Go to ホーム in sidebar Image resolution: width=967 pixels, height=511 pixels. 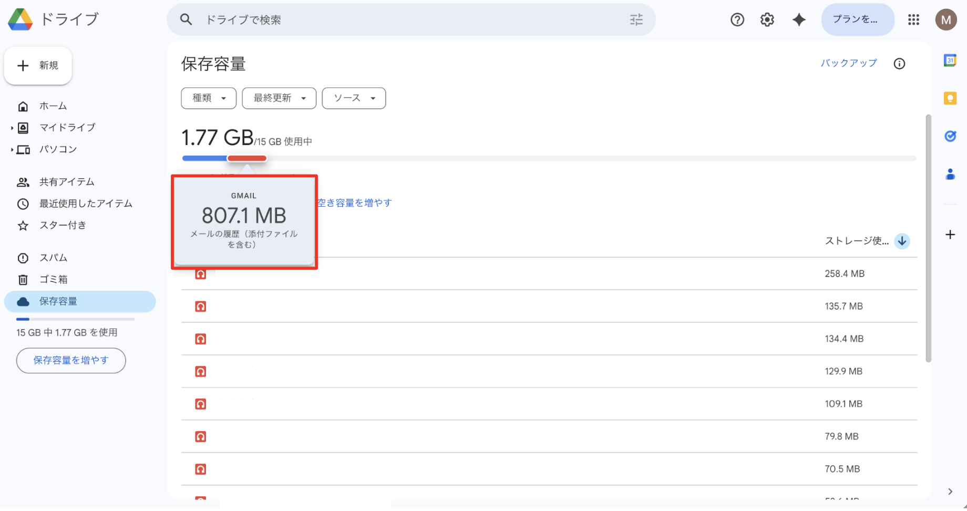(53, 106)
